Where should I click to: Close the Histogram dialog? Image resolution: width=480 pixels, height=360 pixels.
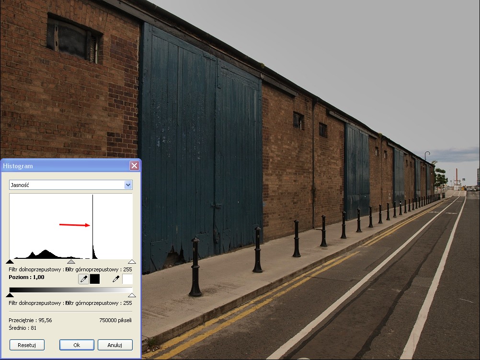point(134,166)
